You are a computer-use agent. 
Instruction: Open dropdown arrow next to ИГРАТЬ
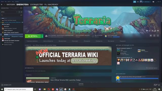[42, 36]
